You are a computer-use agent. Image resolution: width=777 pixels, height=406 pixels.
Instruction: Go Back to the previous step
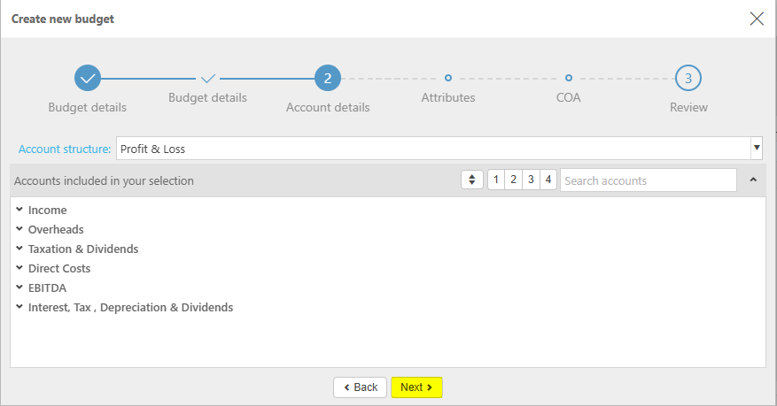(360, 387)
